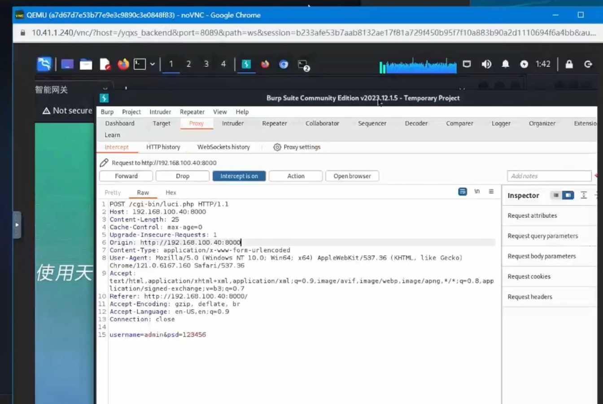Open the notifications bell icon

[505, 64]
